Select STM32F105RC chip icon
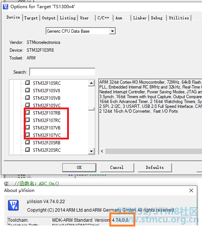Viewport: 202px width, 228px height. 27,83
